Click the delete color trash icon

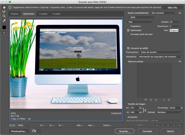tap(169, 100)
